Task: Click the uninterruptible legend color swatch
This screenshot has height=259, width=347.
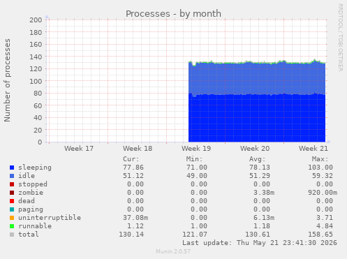Action: click(x=12, y=218)
